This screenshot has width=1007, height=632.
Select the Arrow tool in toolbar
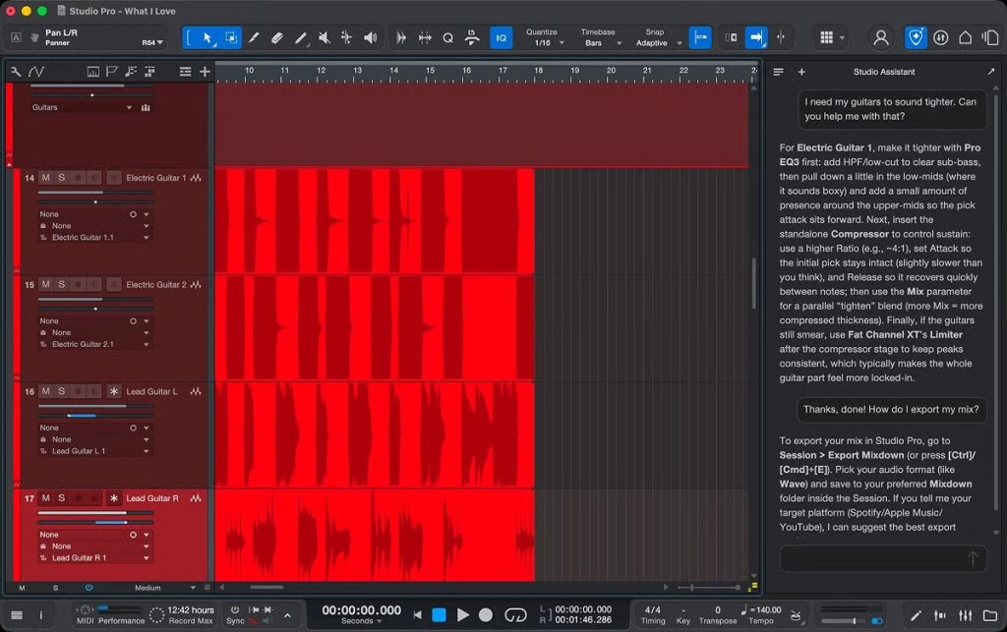pyautogui.click(x=208, y=38)
